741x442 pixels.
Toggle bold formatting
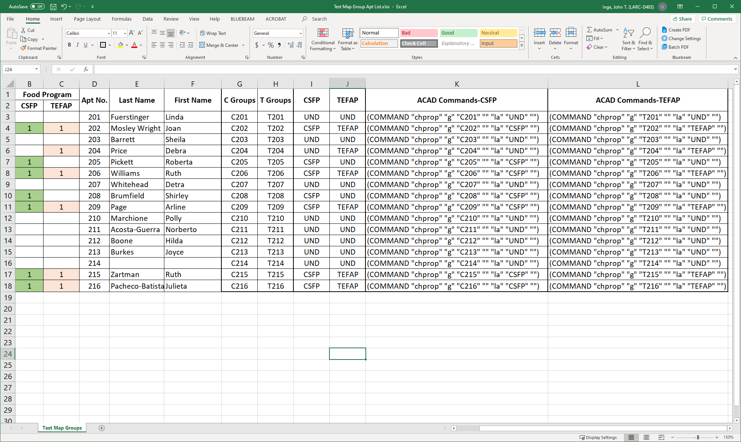pos(69,45)
